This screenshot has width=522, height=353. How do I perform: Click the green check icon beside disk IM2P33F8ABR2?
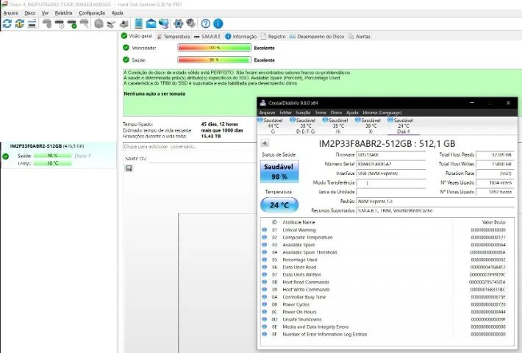6,156
